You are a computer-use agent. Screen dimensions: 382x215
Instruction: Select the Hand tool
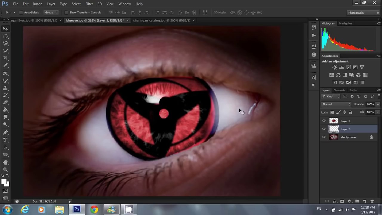pyautogui.click(x=5, y=162)
